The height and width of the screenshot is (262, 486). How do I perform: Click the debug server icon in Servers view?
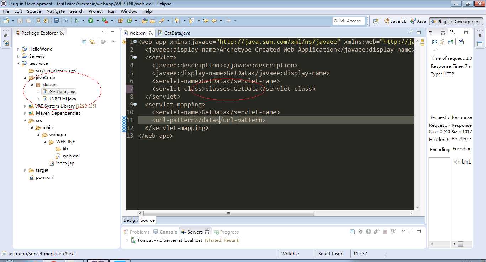tap(360, 231)
